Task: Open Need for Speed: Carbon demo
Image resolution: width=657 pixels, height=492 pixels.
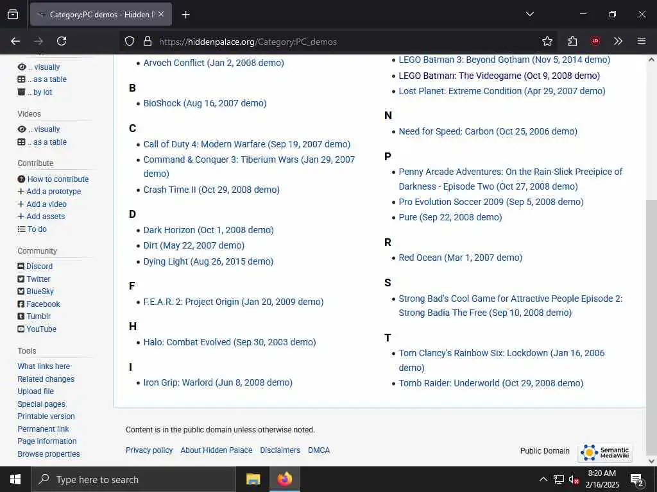Action: [x=488, y=131]
